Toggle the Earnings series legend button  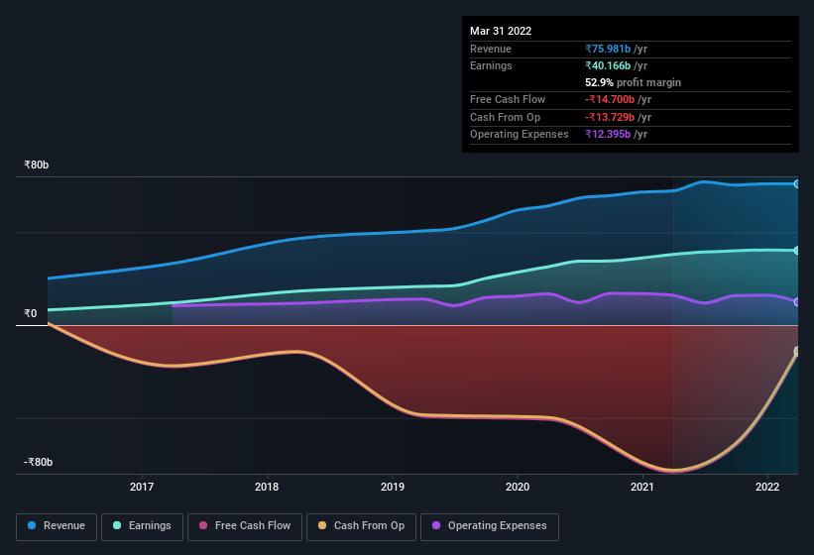point(142,526)
